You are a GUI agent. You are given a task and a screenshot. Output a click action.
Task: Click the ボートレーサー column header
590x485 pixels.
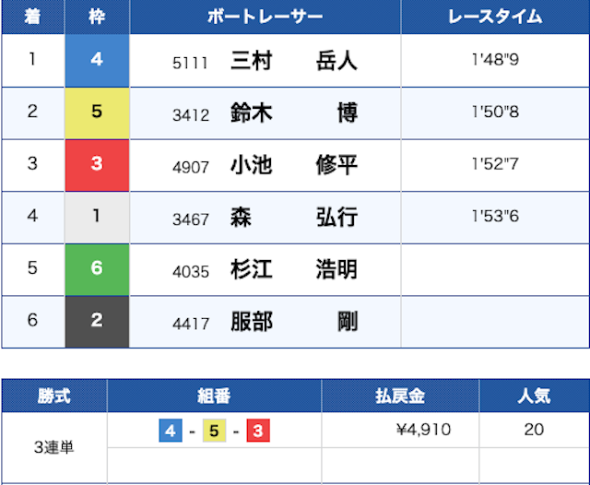click(x=265, y=18)
